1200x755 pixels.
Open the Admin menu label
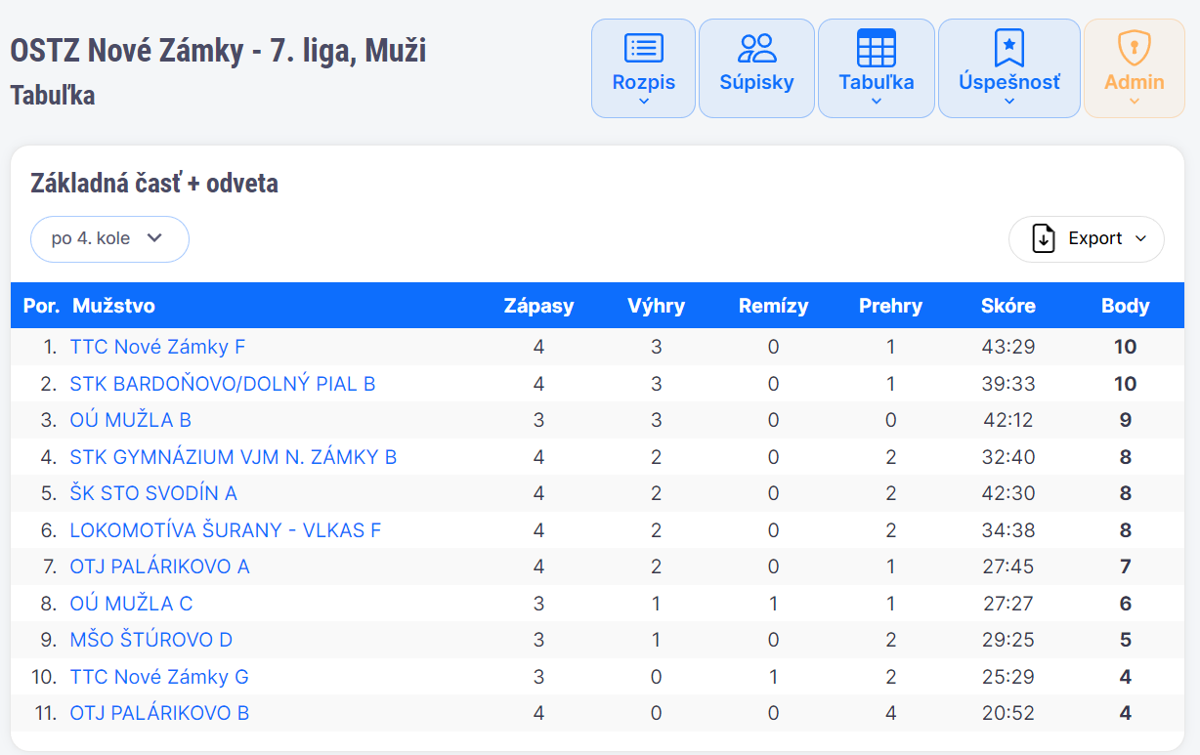point(1135,82)
